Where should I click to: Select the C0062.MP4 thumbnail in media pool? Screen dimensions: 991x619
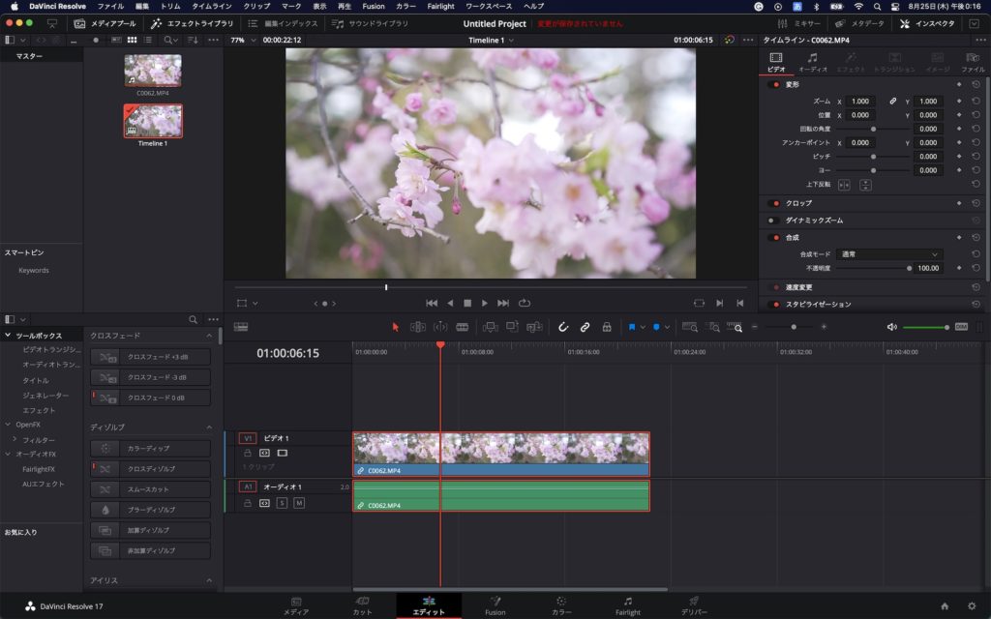152,71
